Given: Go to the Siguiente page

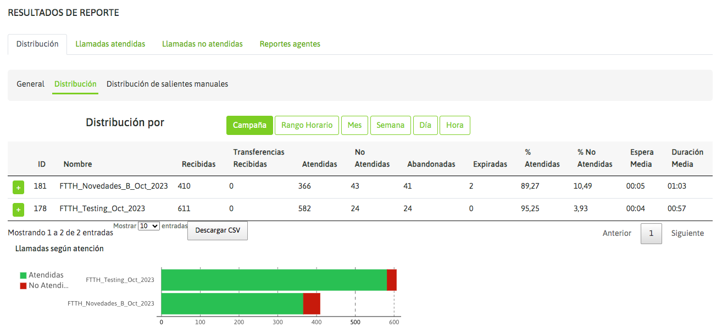Looking at the screenshot, I should (x=687, y=233).
